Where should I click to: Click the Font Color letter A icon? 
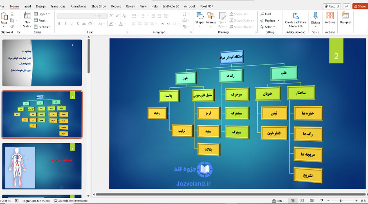[121, 24]
